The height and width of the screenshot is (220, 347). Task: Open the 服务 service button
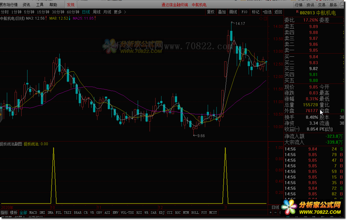(x=333, y=5)
